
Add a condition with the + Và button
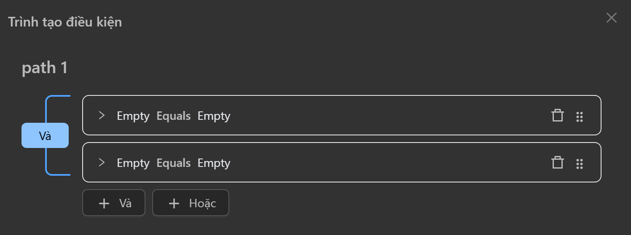pyautogui.click(x=114, y=203)
